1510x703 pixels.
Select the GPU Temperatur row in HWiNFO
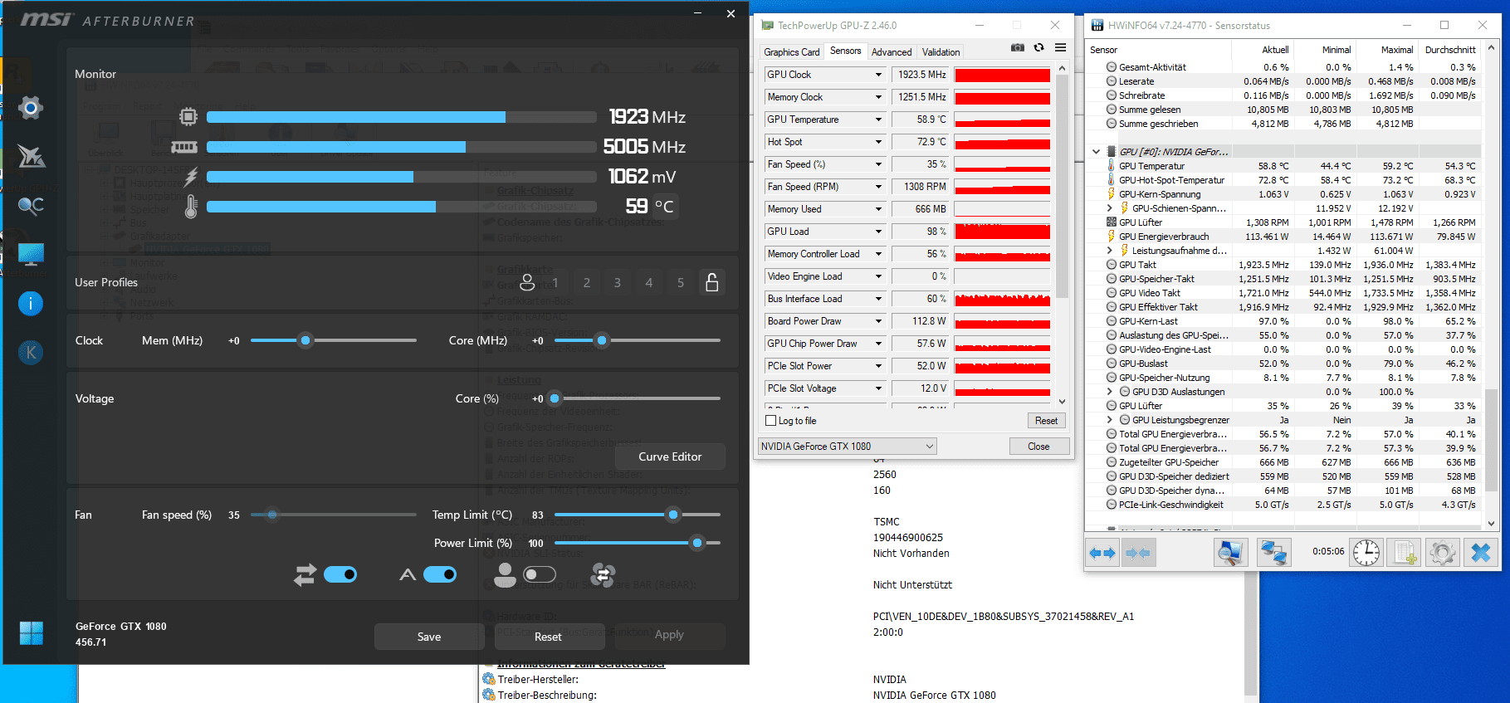point(1293,166)
